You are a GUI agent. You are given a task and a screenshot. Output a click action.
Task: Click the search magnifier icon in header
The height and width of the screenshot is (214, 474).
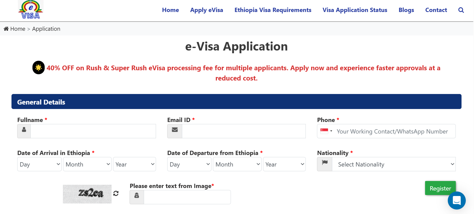tap(461, 10)
